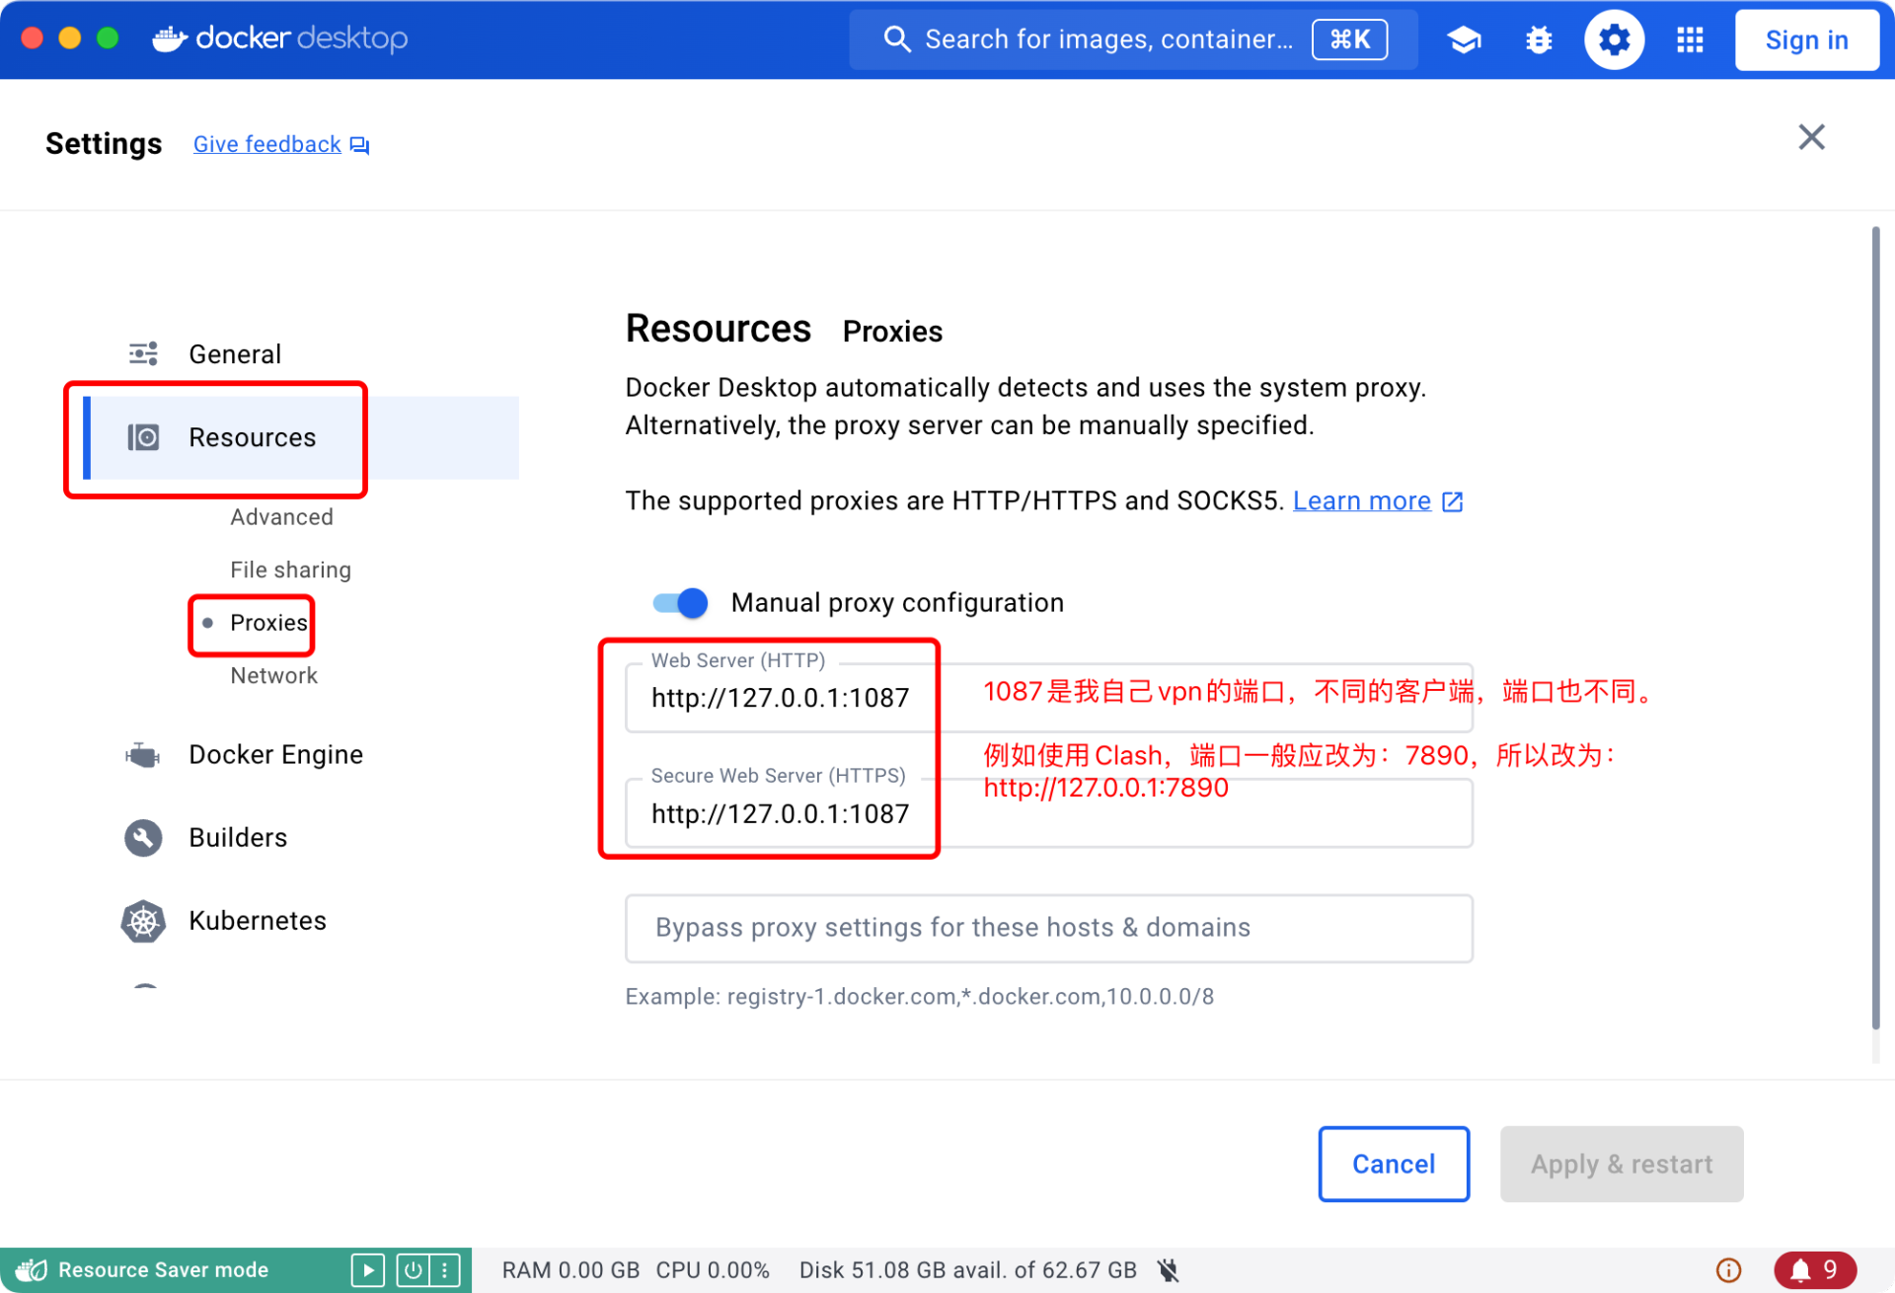The height and width of the screenshot is (1293, 1895).
Task: Click the Cancel button
Action: [x=1393, y=1164]
